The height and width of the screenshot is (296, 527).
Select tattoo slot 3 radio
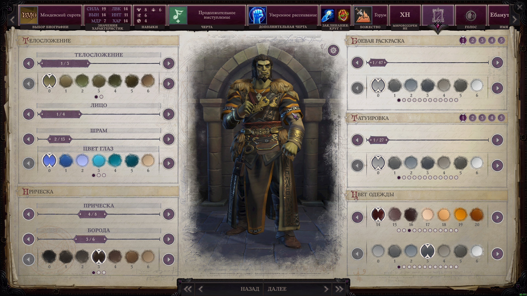pyautogui.click(x=482, y=118)
